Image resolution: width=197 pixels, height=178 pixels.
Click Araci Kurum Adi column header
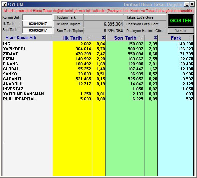click(21, 38)
